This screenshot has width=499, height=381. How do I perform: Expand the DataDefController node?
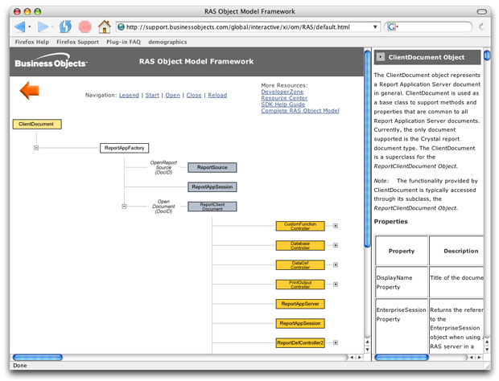[x=336, y=264]
